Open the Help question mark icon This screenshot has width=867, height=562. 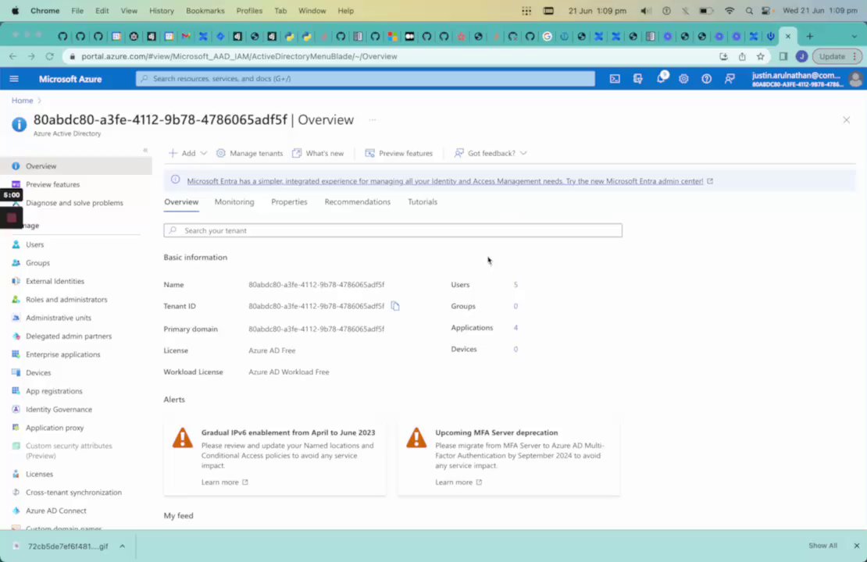tap(706, 79)
